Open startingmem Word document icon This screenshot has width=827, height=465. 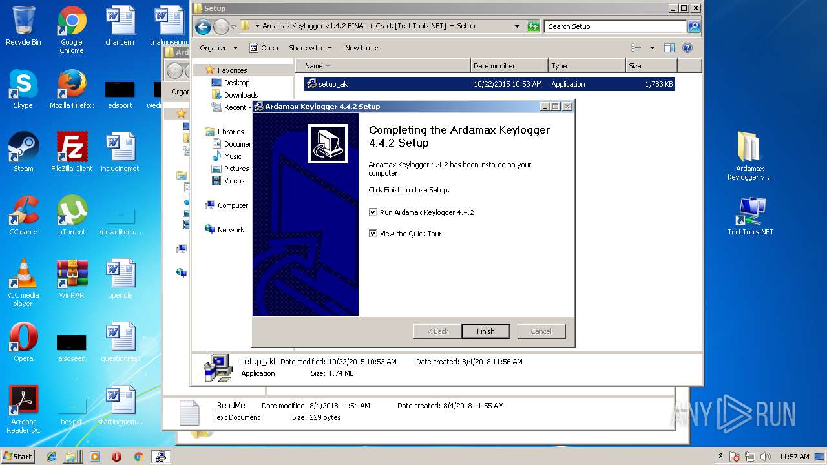pyautogui.click(x=120, y=406)
